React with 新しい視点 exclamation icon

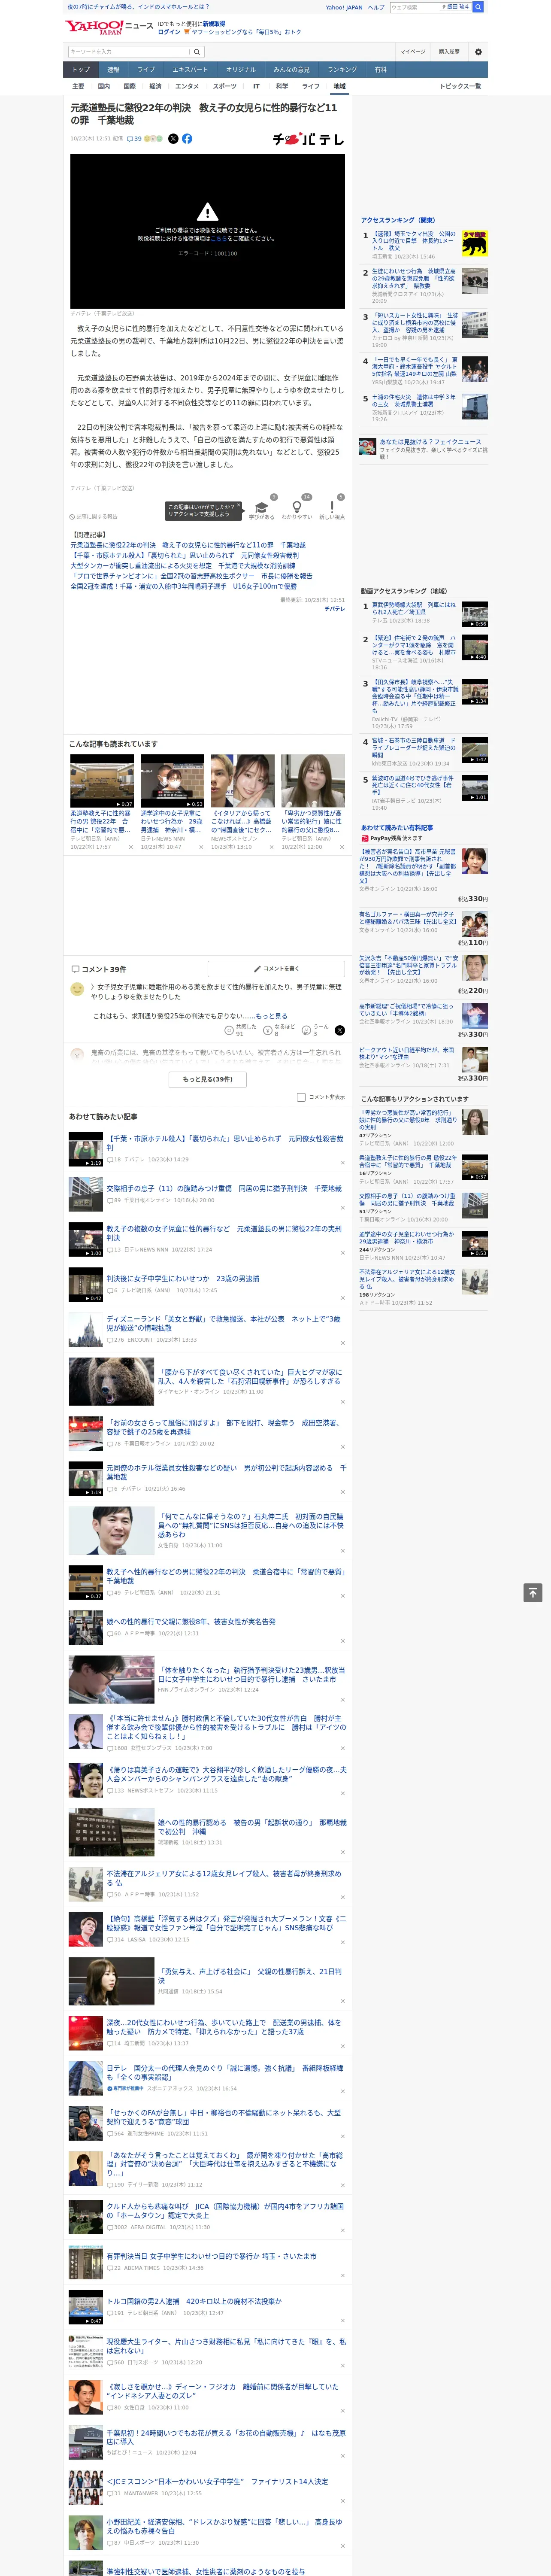point(332,507)
